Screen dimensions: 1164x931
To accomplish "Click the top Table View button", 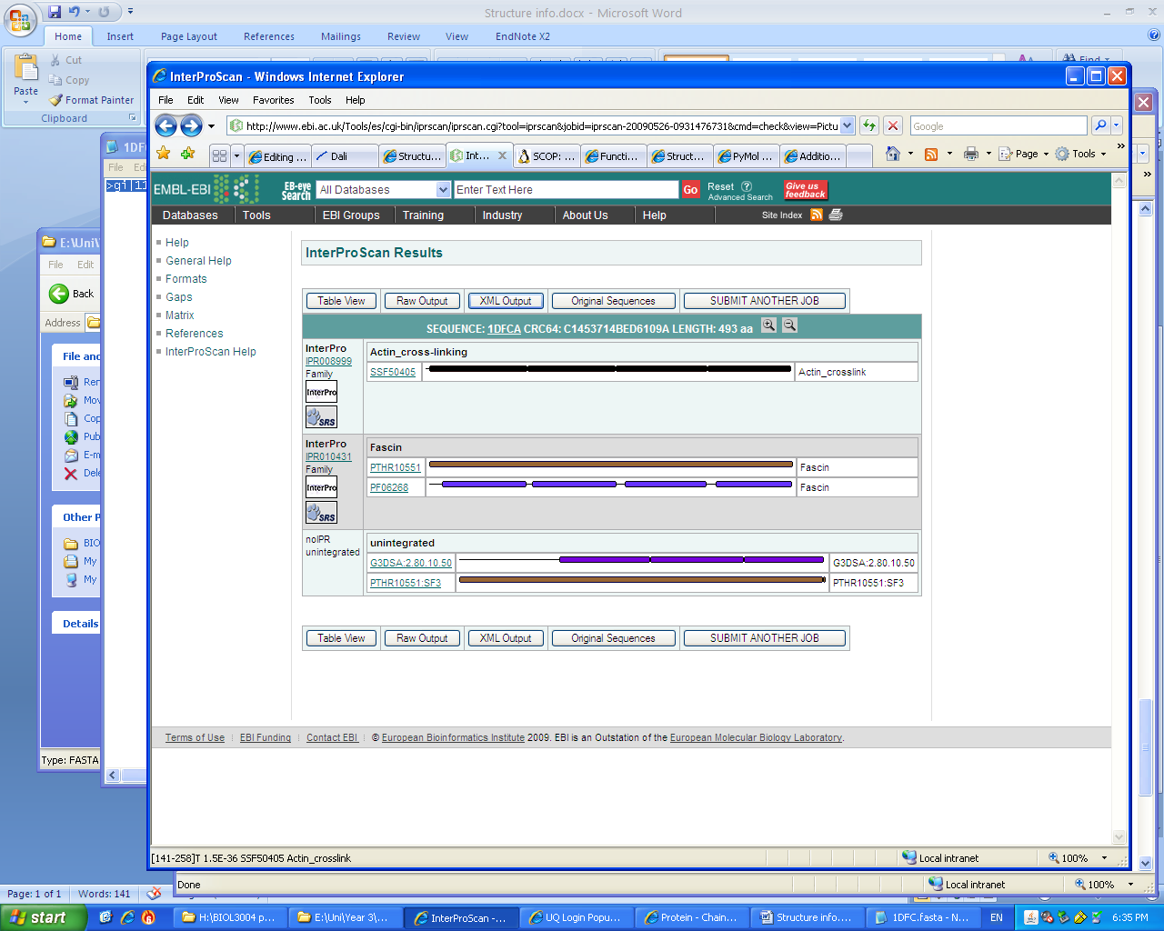I will [x=341, y=301].
